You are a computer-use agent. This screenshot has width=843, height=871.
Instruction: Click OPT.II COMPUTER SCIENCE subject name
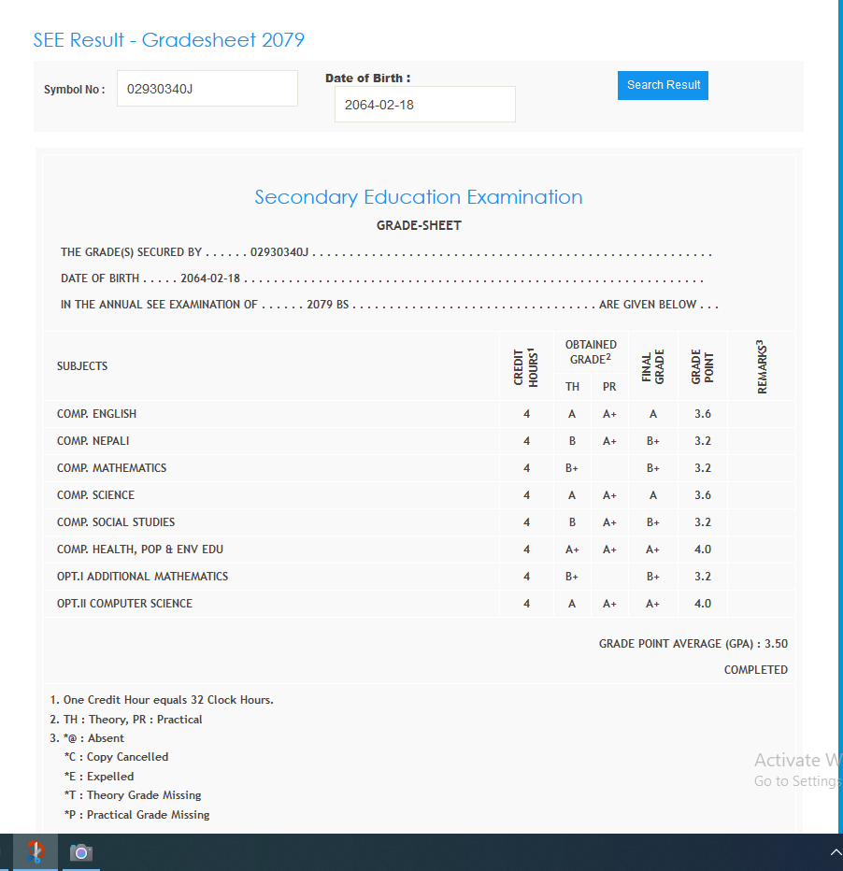pyautogui.click(x=125, y=604)
